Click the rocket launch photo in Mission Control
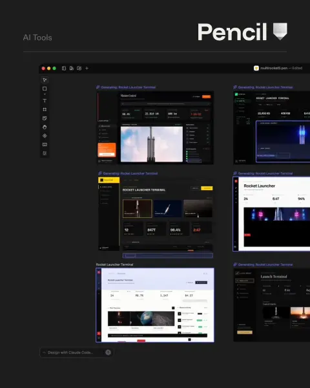The image size is (310, 388). [x=152, y=144]
